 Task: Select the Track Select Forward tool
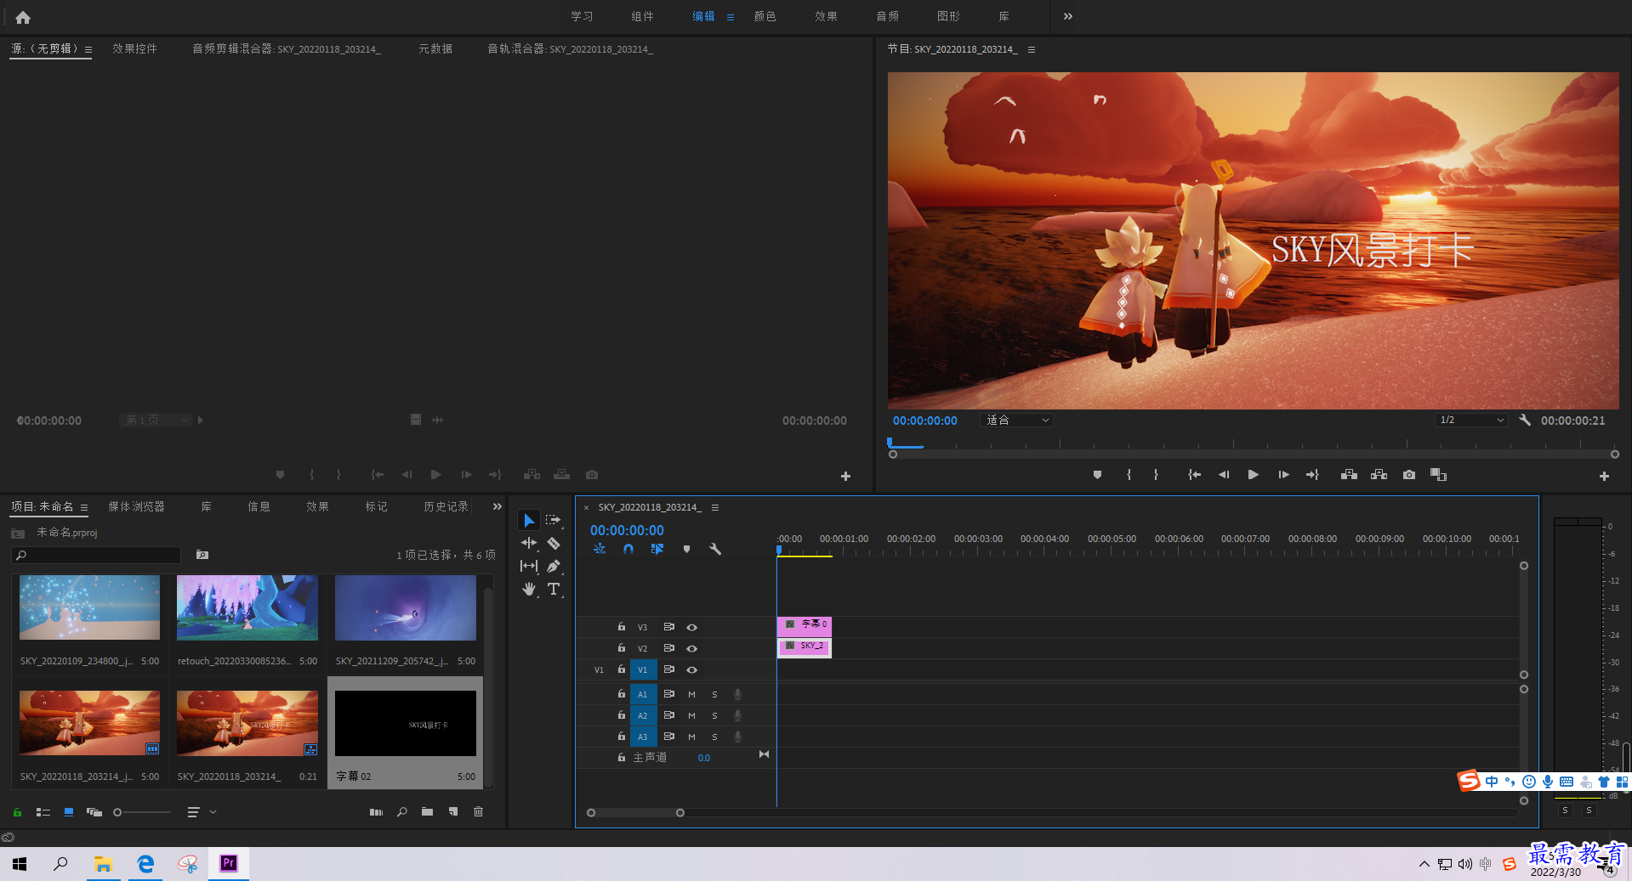[x=554, y=520]
